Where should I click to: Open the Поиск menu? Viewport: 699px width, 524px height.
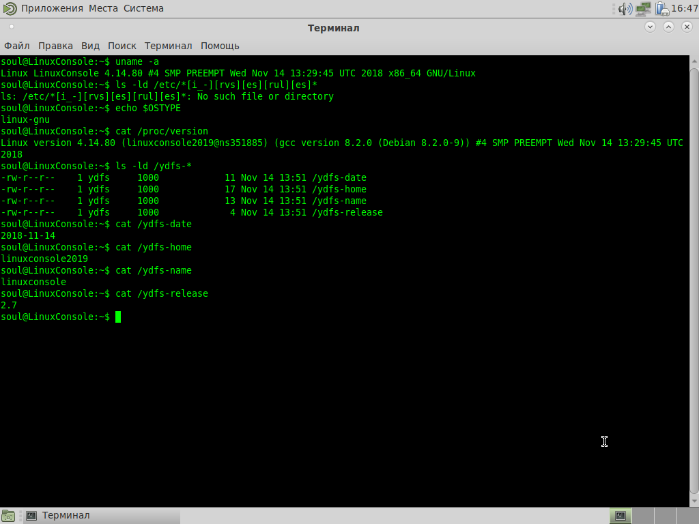point(122,46)
